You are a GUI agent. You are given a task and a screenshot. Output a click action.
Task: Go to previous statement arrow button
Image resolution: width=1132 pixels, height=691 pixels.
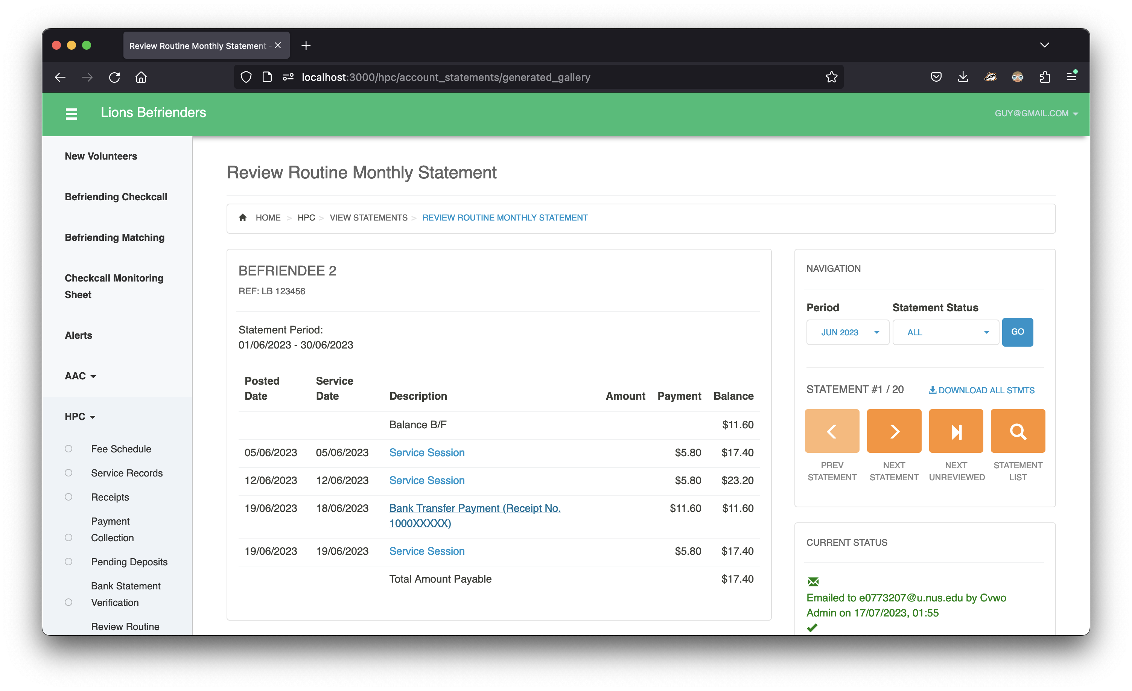pos(832,431)
